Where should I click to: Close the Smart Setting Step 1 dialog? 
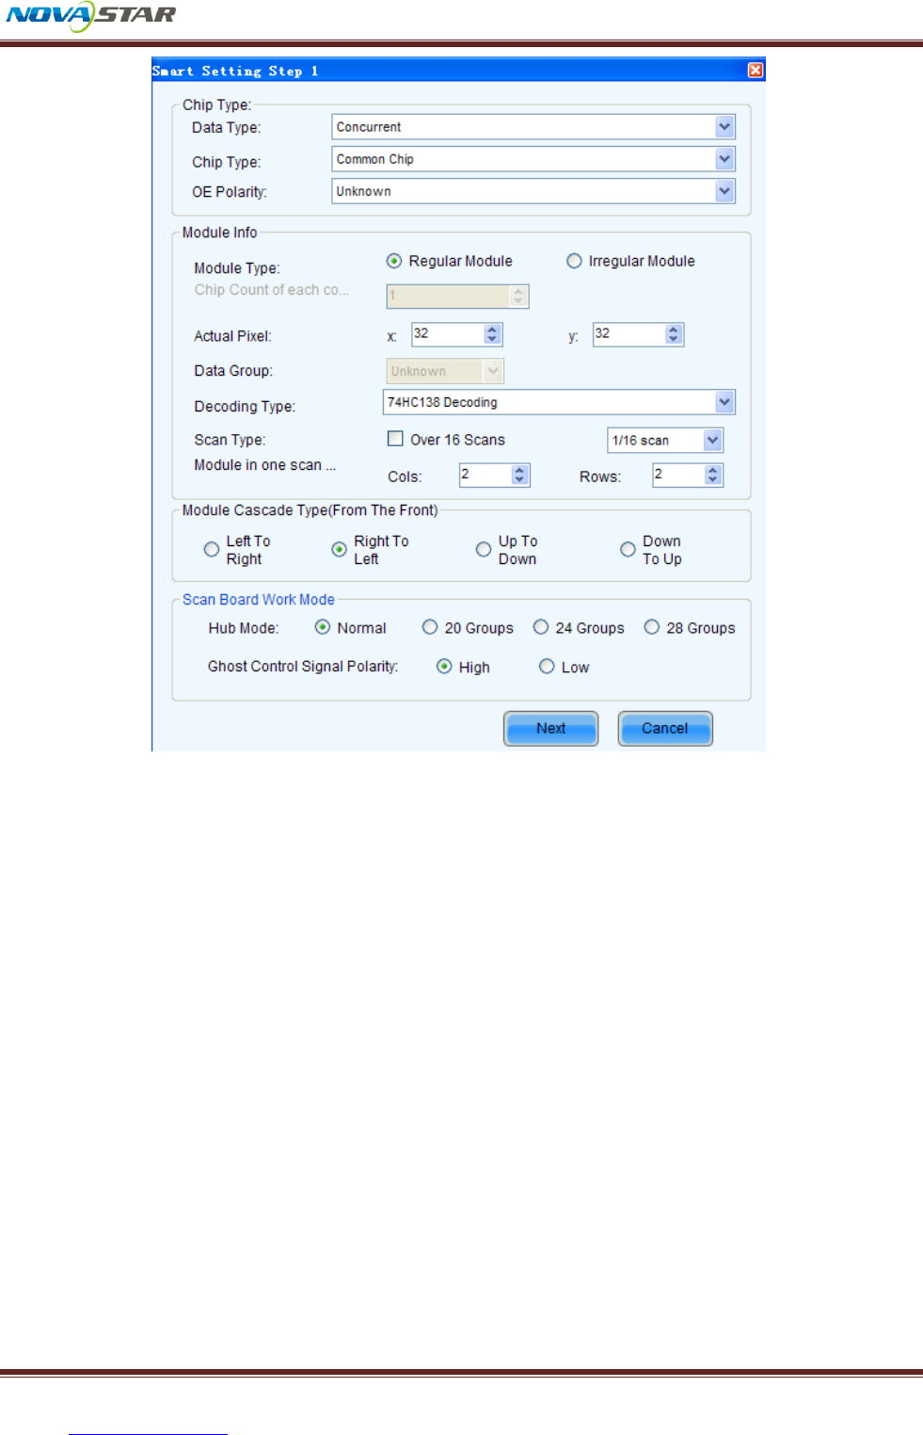click(756, 71)
